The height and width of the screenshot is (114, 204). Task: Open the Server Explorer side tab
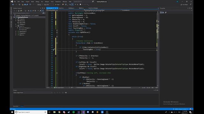(11, 11)
